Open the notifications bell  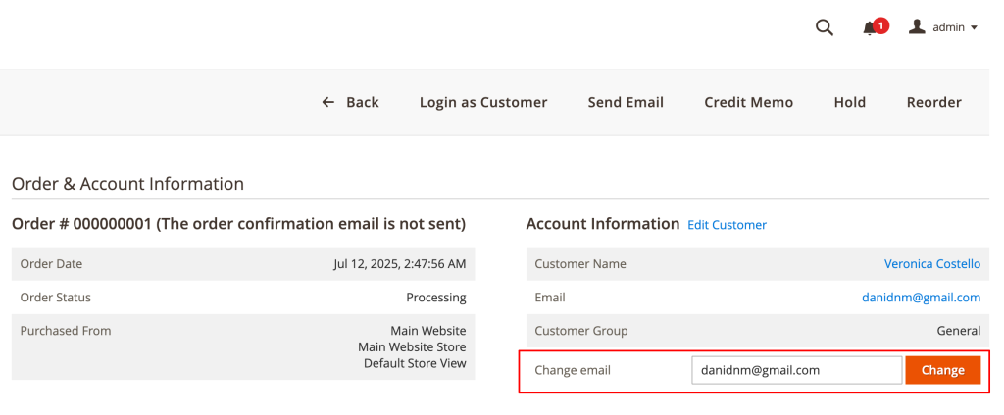click(869, 28)
